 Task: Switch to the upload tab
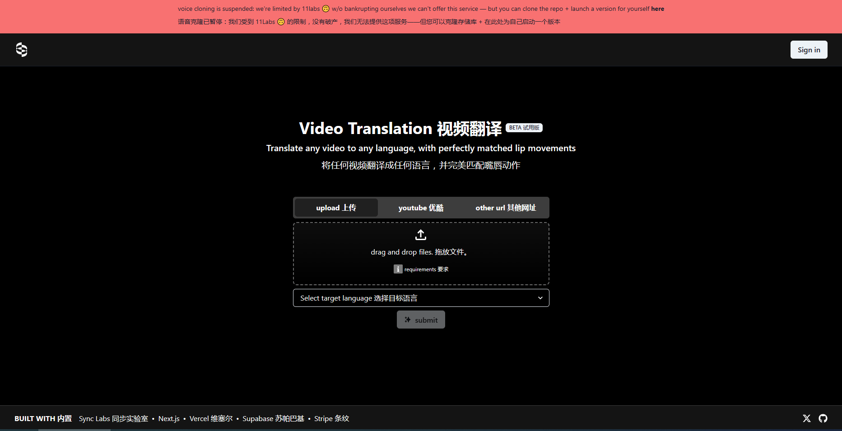(336, 208)
